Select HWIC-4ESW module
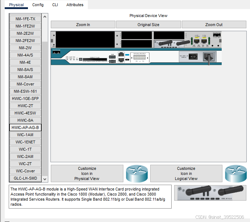250x222 pixels. pos(25,113)
